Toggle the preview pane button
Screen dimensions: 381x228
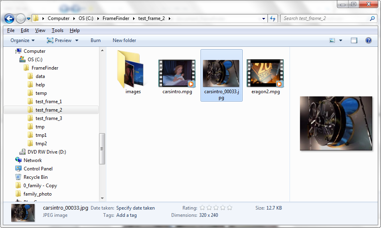coord(354,40)
